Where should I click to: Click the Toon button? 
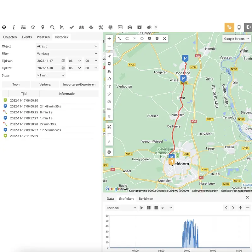coord(16,84)
